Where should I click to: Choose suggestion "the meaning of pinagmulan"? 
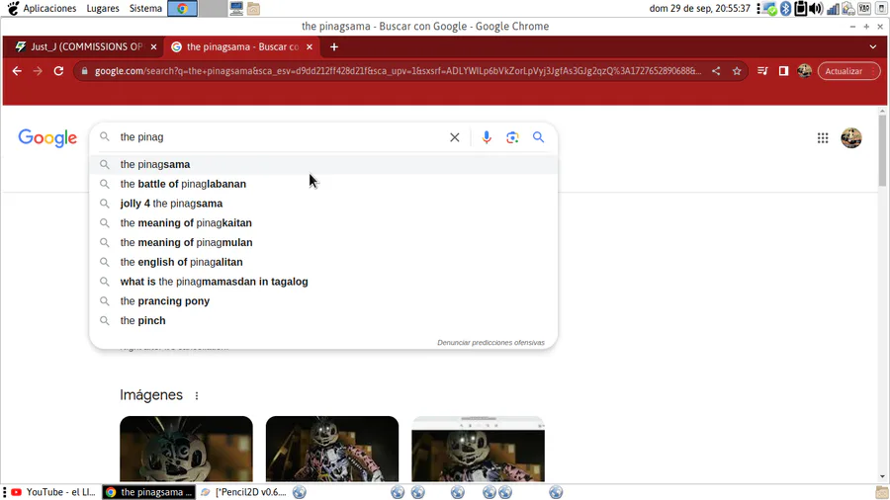[x=323, y=243]
